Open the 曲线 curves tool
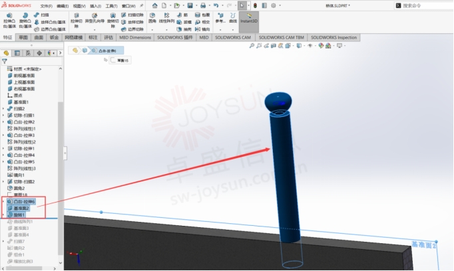 (233, 18)
